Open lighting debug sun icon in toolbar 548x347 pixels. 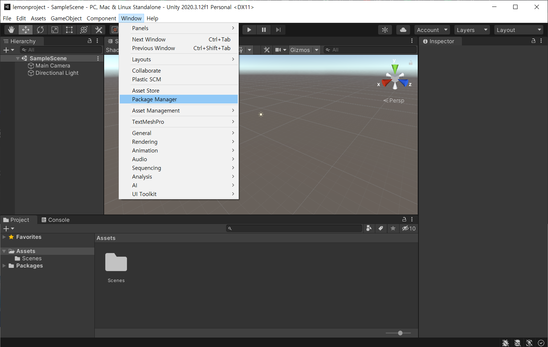pos(385,30)
